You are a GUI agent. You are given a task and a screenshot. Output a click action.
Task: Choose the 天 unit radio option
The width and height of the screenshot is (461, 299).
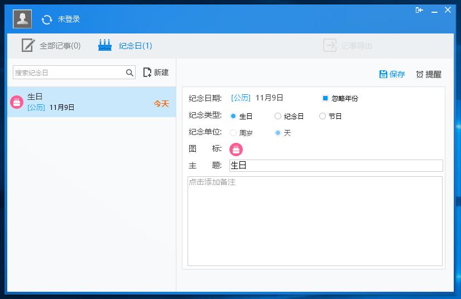pos(278,133)
